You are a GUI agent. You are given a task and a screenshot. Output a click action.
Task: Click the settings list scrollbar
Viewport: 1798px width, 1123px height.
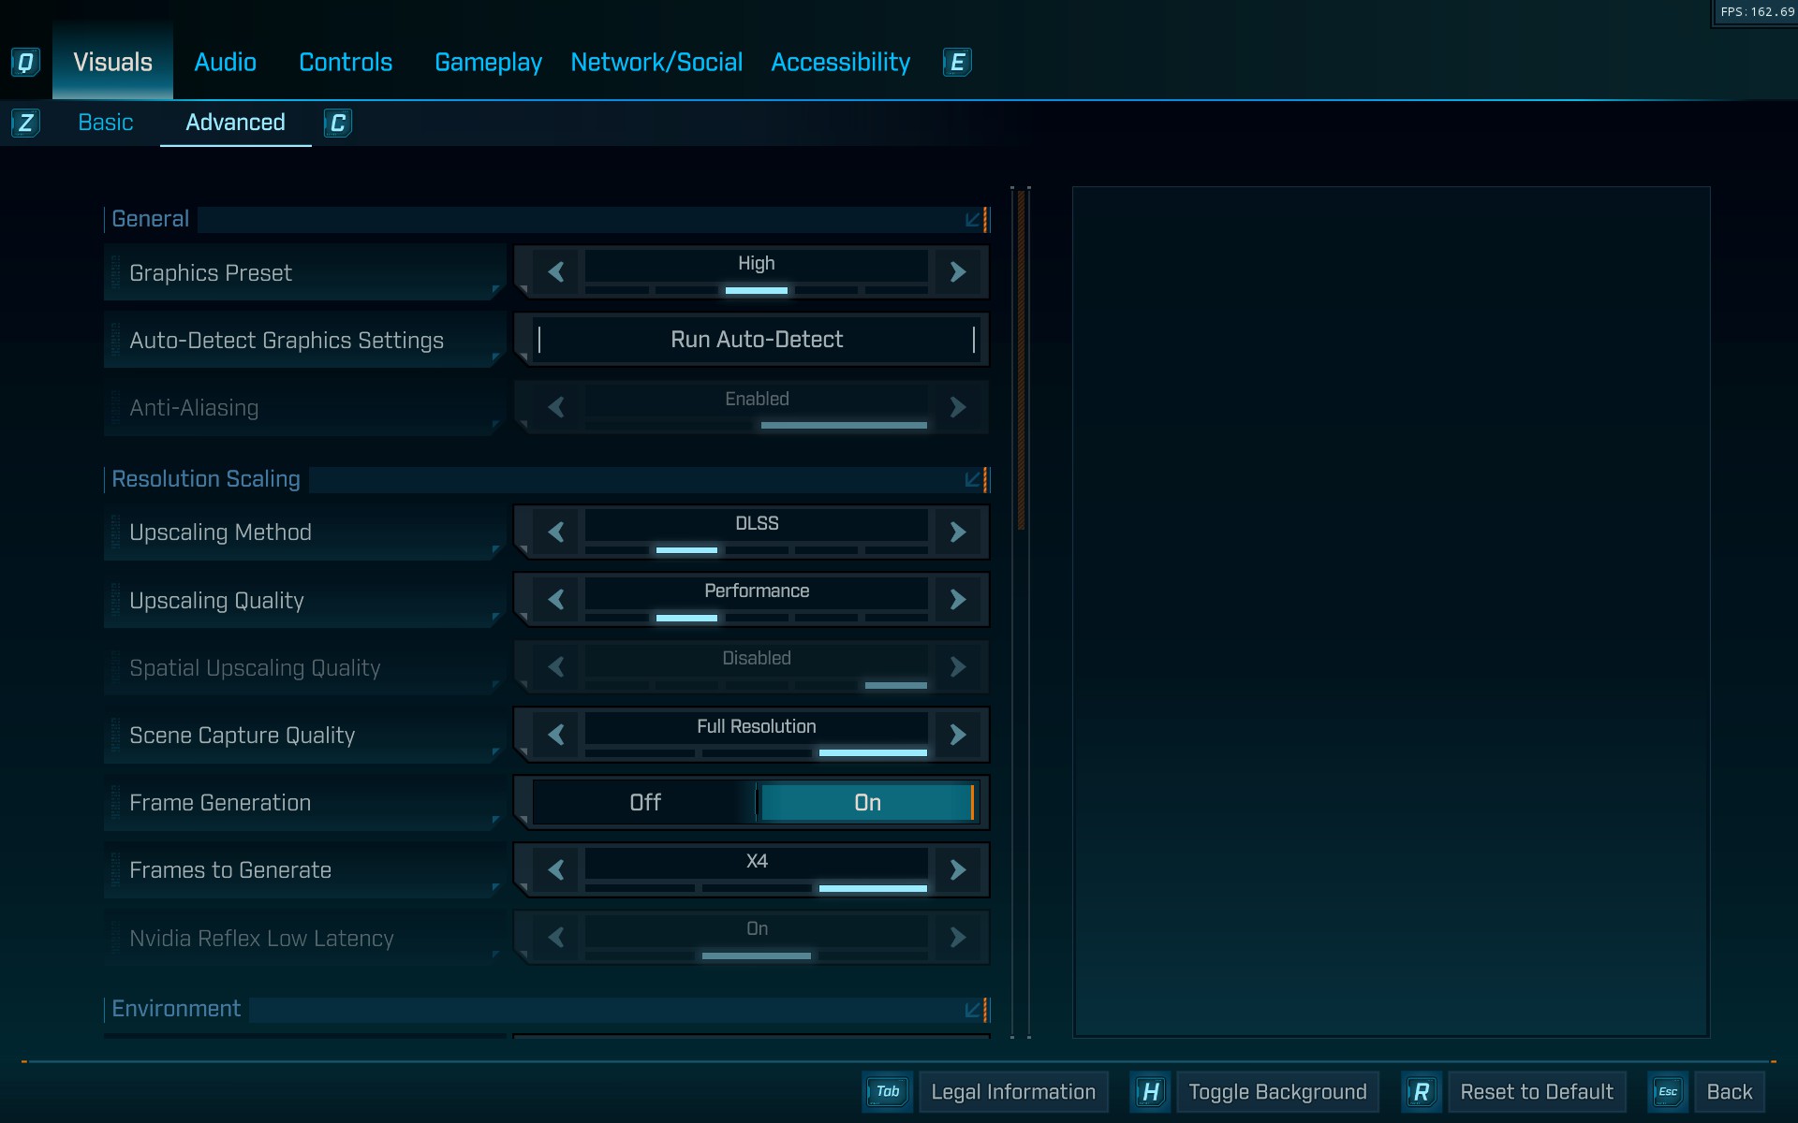coord(1021,360)
